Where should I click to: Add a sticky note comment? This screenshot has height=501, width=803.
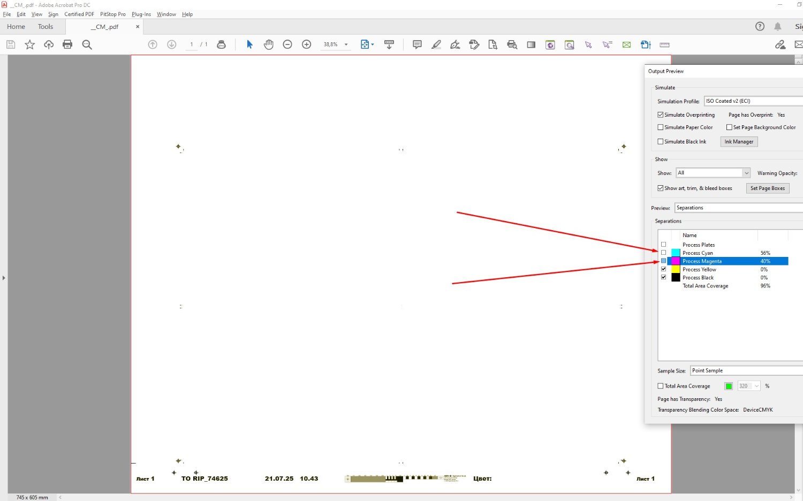tap(417, 44)
